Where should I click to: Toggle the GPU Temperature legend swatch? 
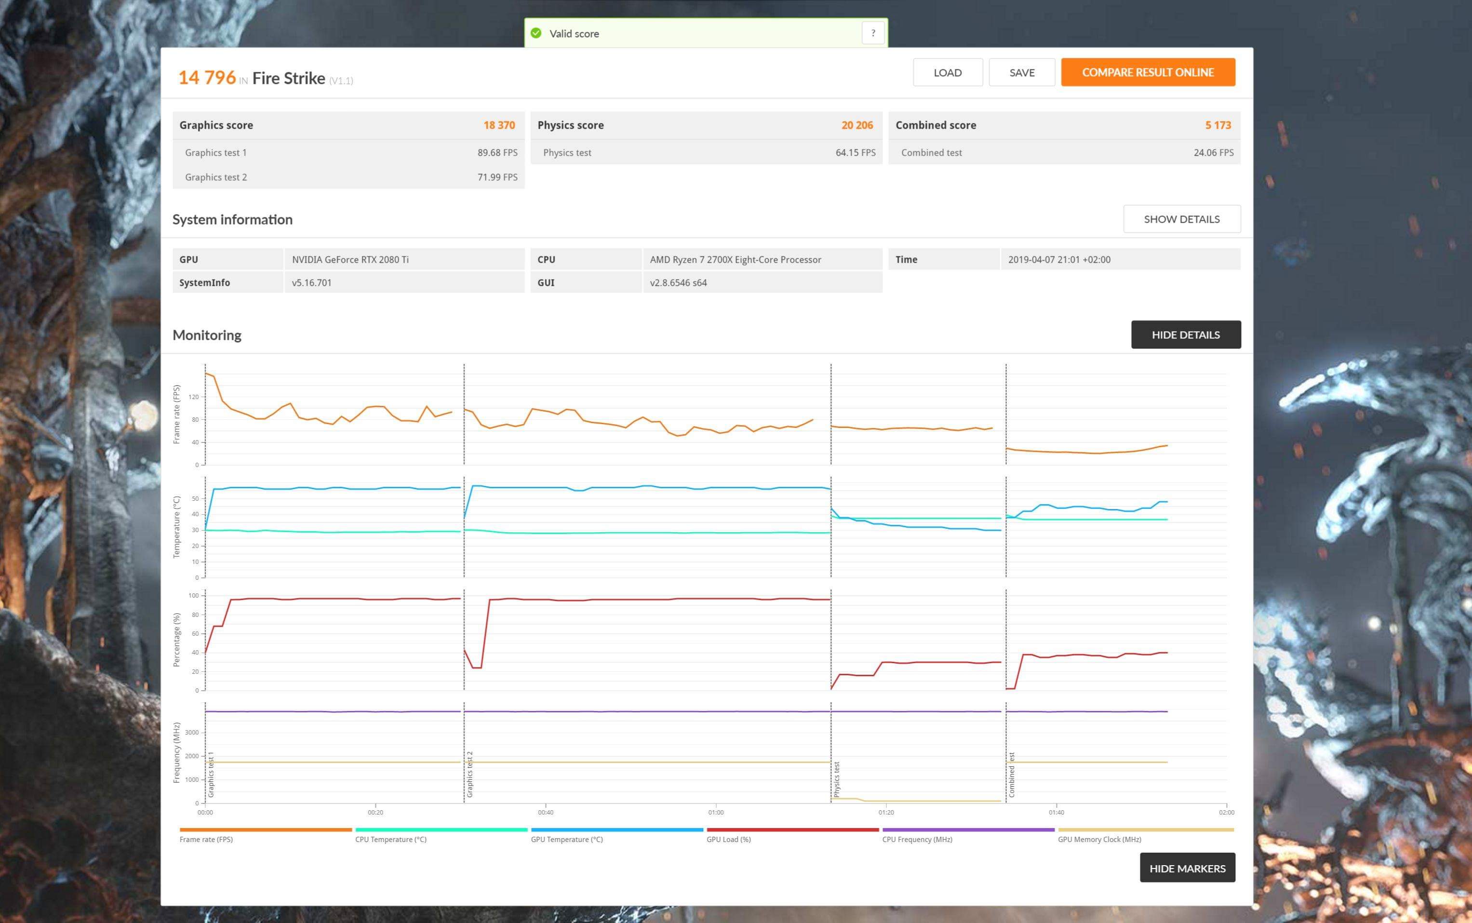pyautogui.click(x=617, y=829)
